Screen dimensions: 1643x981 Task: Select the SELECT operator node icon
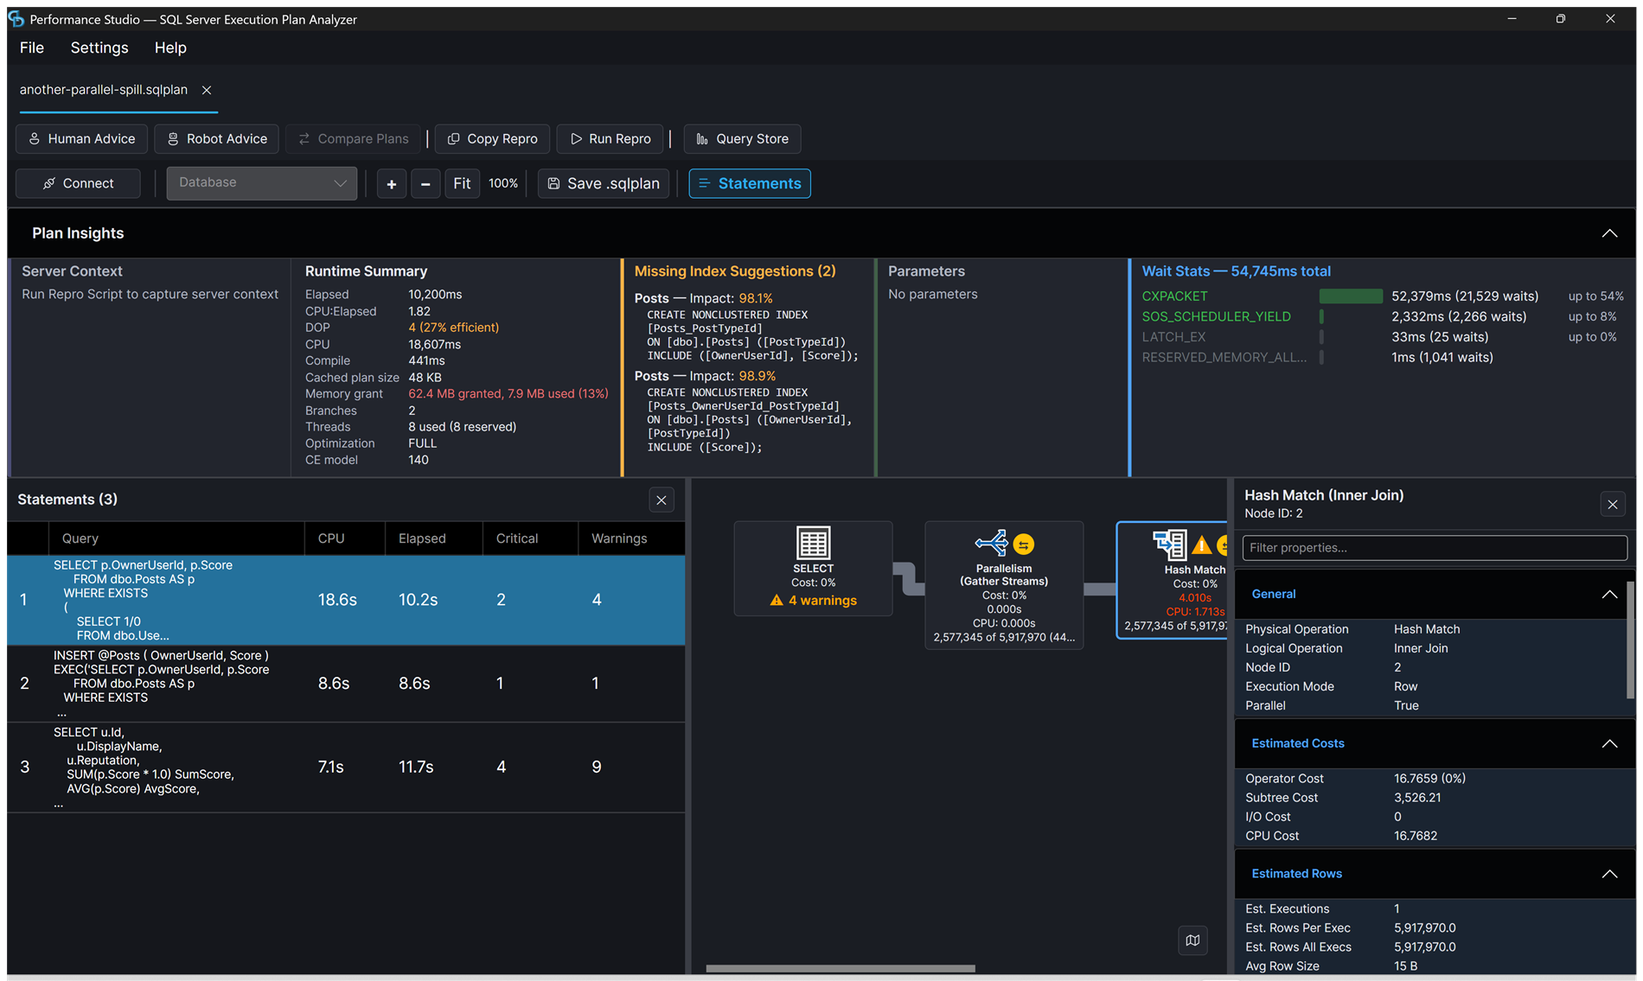[x=813, y=543]
